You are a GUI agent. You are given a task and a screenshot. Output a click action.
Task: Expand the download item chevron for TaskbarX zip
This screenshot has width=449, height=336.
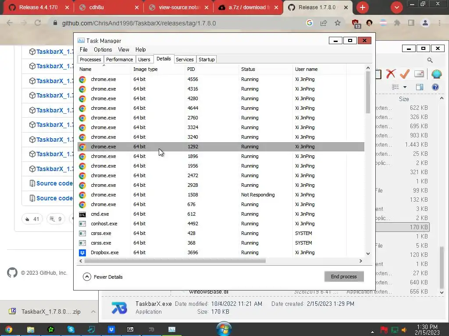pyautogui.click(x=93, y=311)
